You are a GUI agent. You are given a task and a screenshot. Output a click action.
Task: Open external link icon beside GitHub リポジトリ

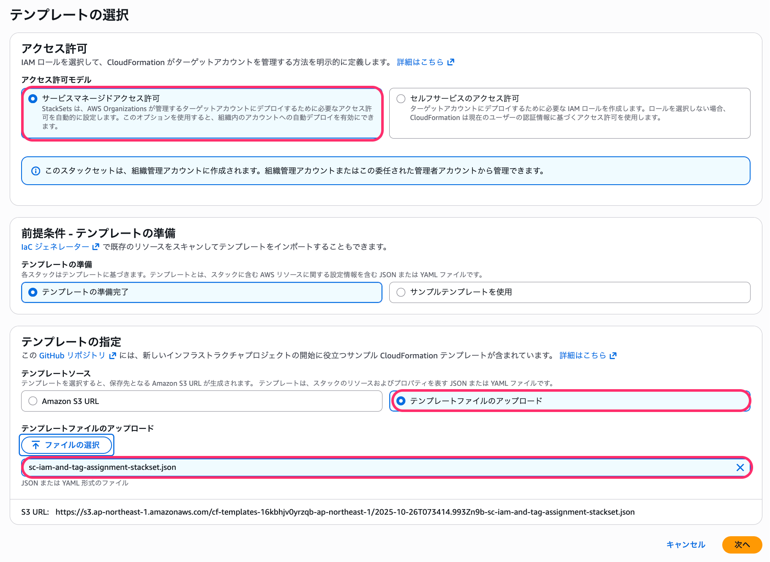click(112, 355)
